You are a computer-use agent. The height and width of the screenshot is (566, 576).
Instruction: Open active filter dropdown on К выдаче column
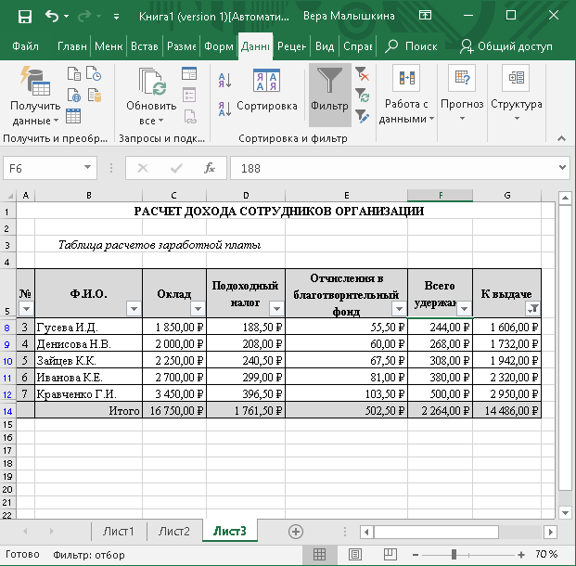click(532, 309)
